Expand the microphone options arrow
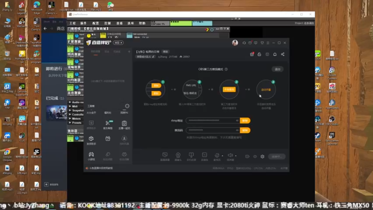Viewport: 373px width, 210px height. (x=222, y=156)
